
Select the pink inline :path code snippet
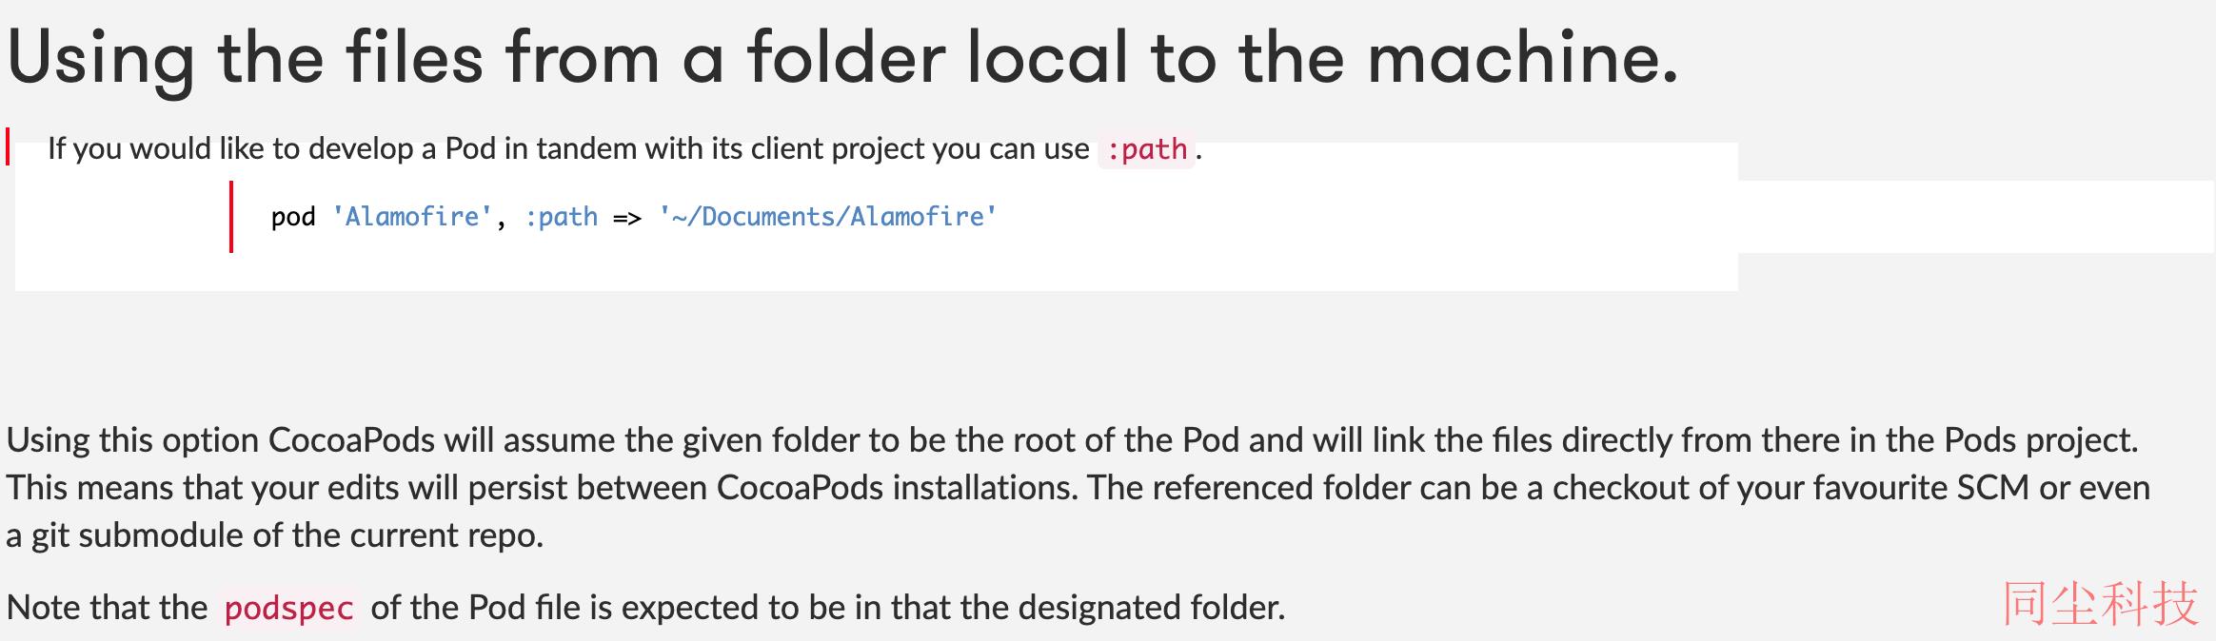(x=1146, y=149)
